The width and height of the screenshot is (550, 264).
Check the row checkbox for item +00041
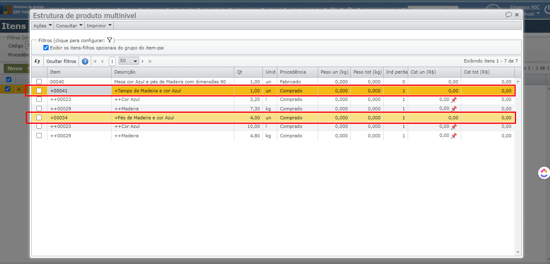39,91
